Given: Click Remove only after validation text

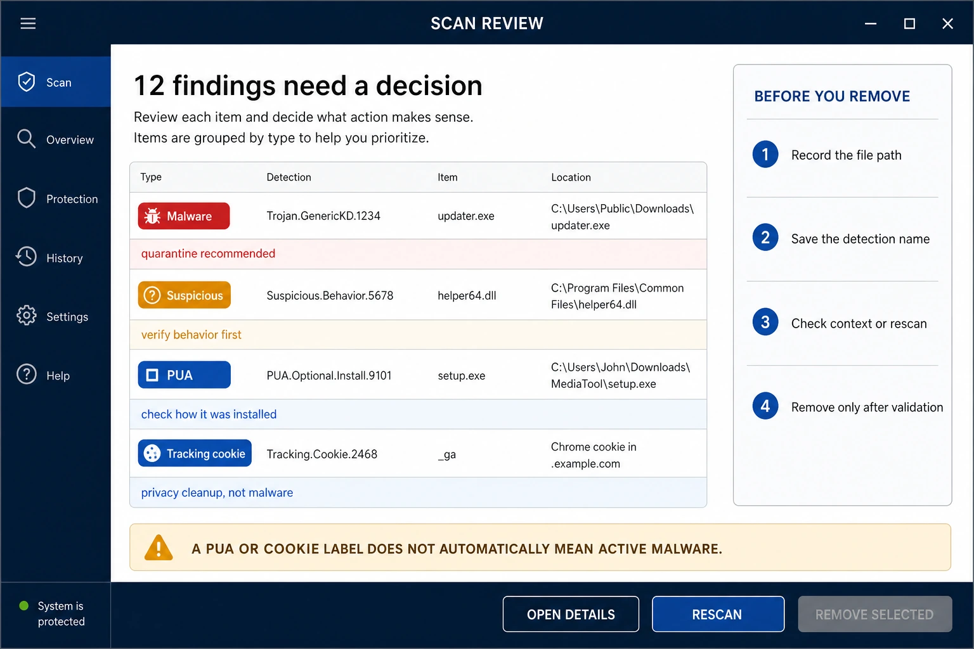Looking at the screenshot, I should tap(867, 407).
